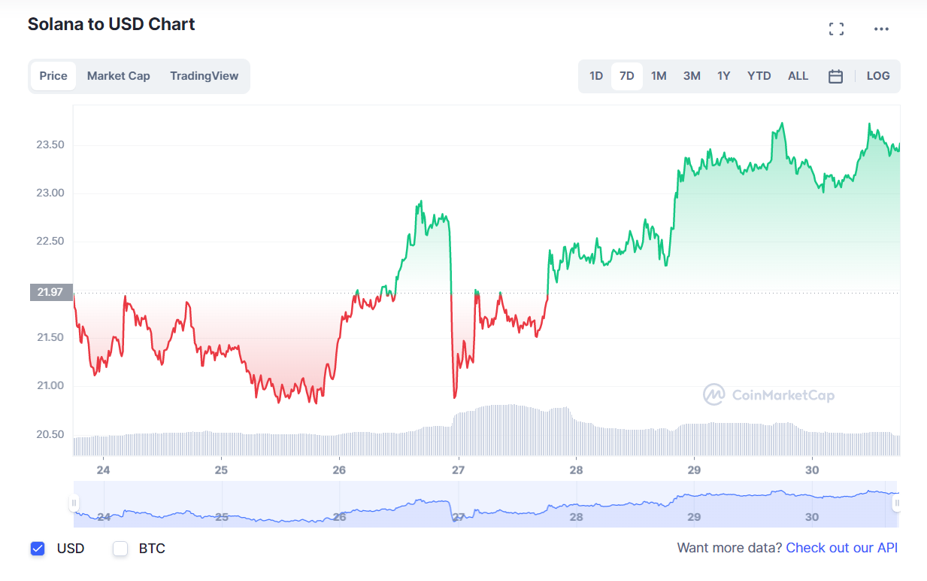Open the TradingView tab
Screen dimensions: 927x581
[204, 76]
